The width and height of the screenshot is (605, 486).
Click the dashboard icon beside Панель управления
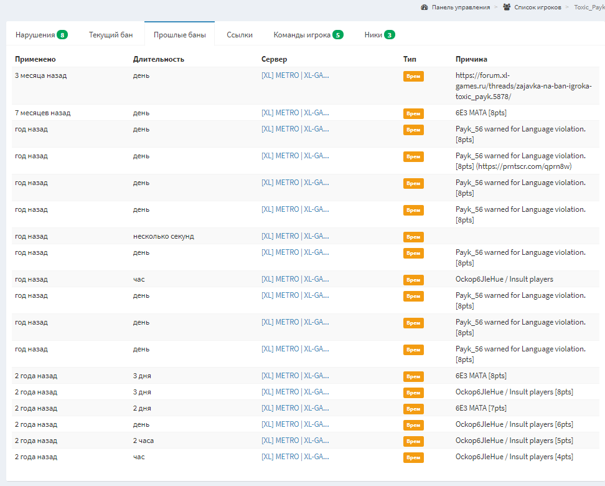pos(424,7)
